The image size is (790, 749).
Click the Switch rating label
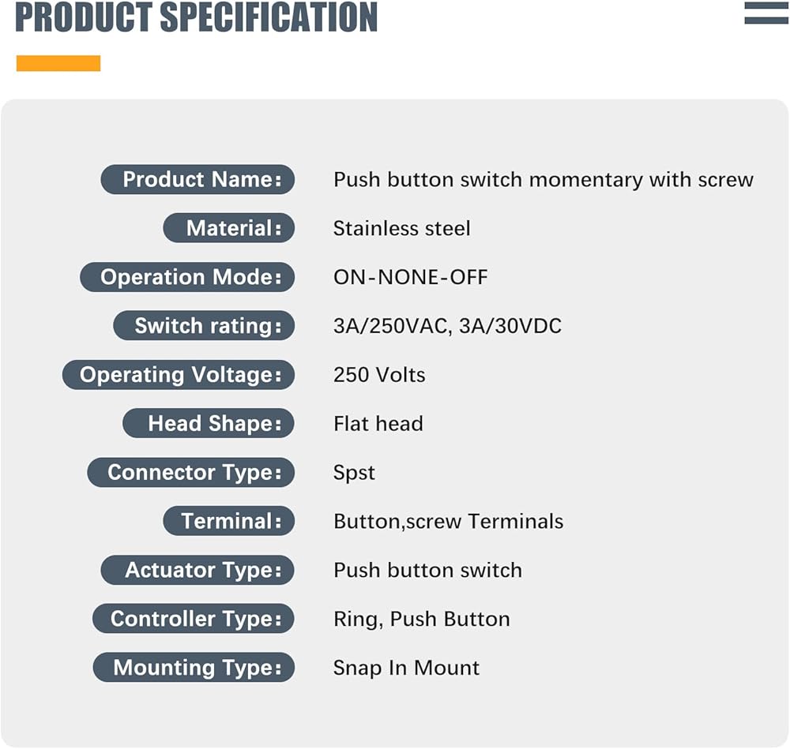(204, 326)
